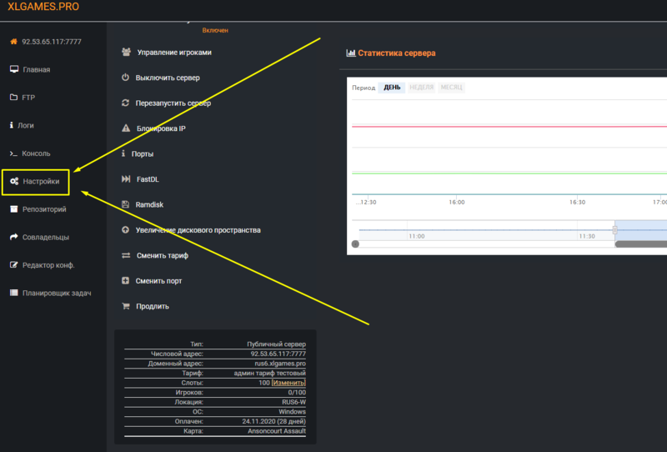Click the users icon for Управление игроками
The image size is (667, 452).
coord(125,52)
